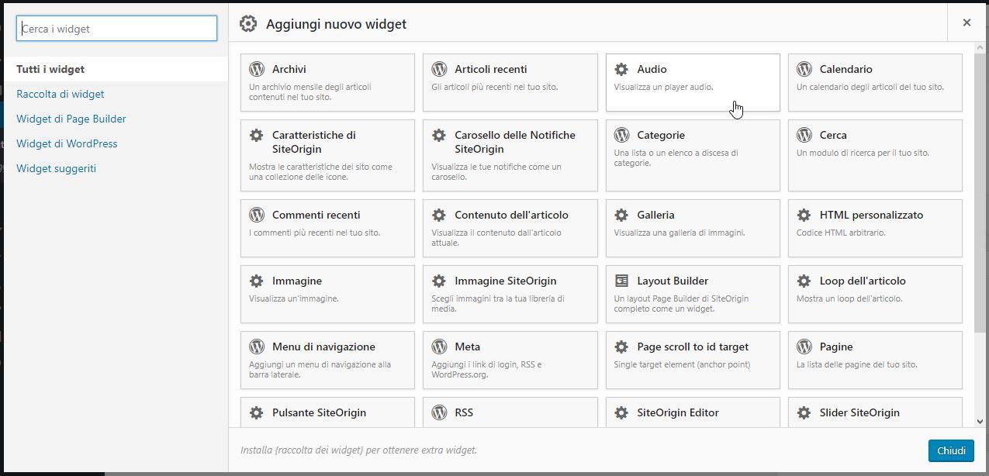Filter by Widget di WordPress
989x476 pixels.
point(67,143)
